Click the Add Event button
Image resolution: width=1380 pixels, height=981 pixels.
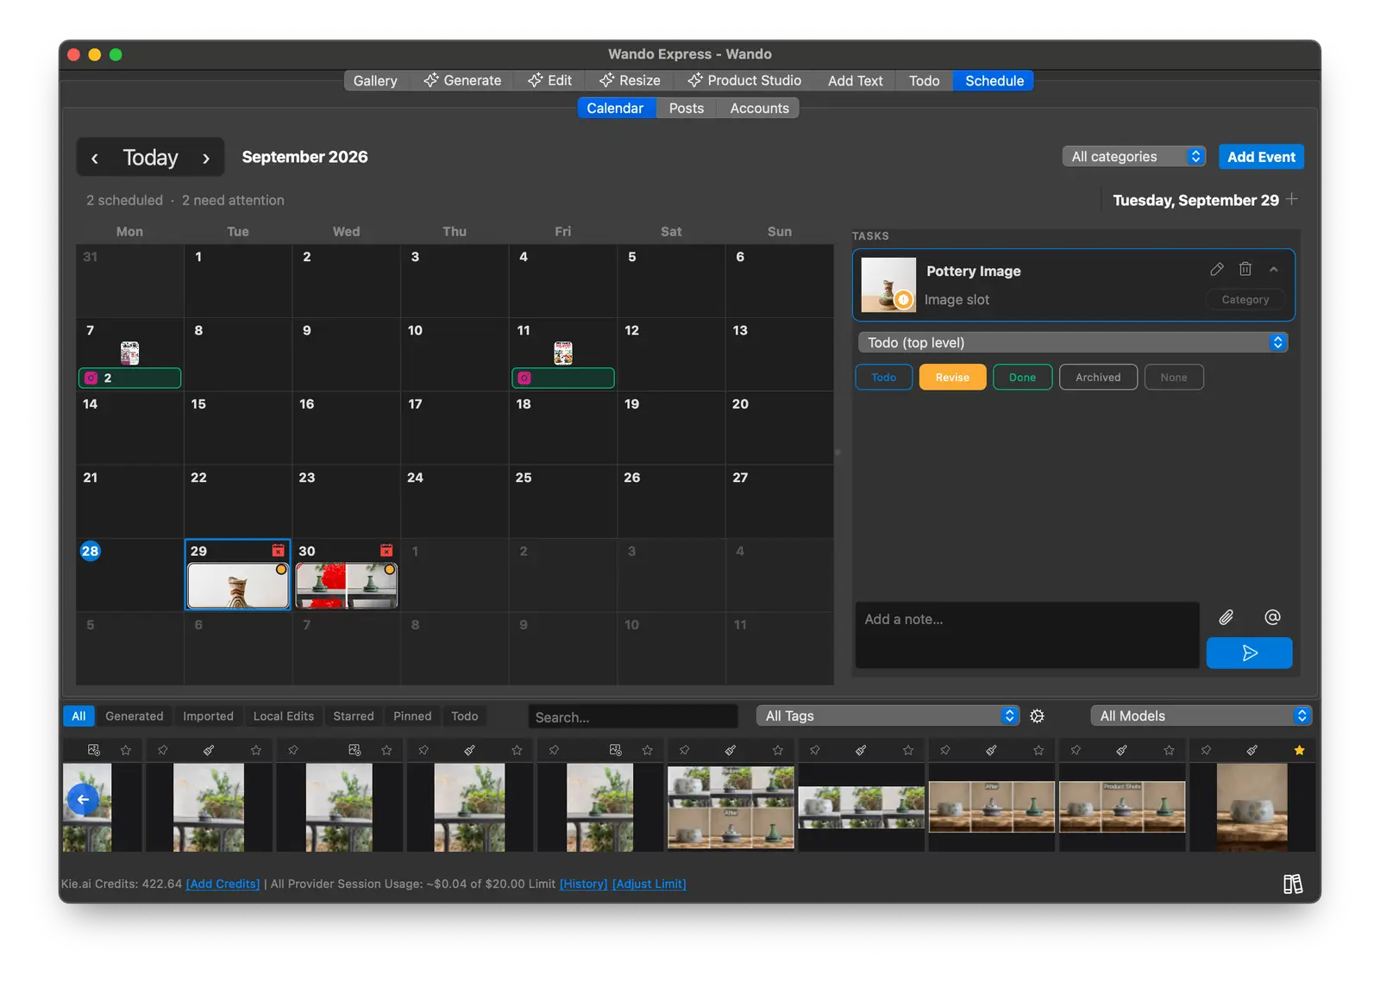click(1261, 157)
